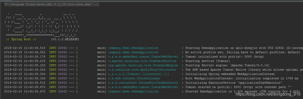The width and height of the screenshot is (303, 99).
Task: Click TomcatWebServer logger in "Tomcat started on port" row
Action: [143, 87]
